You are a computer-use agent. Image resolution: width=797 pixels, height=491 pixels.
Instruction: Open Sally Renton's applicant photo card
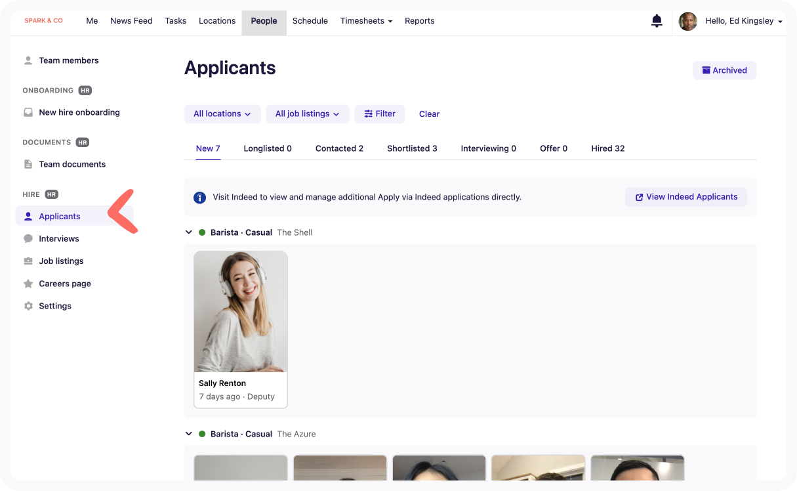(241, 312)
